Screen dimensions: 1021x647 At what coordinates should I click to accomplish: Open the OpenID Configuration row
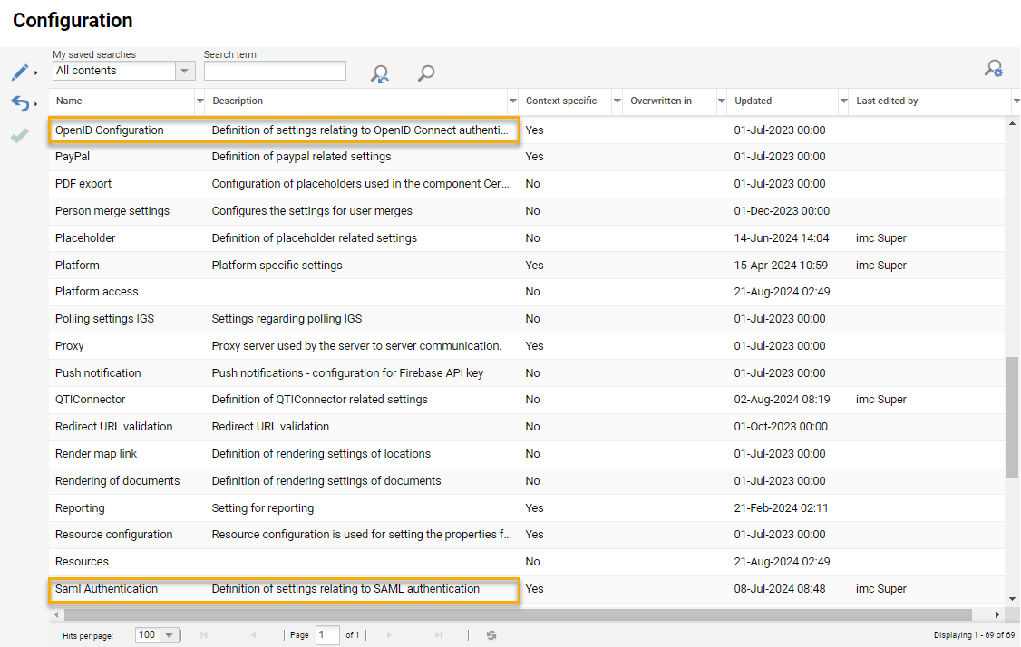(x=110, y=130)
